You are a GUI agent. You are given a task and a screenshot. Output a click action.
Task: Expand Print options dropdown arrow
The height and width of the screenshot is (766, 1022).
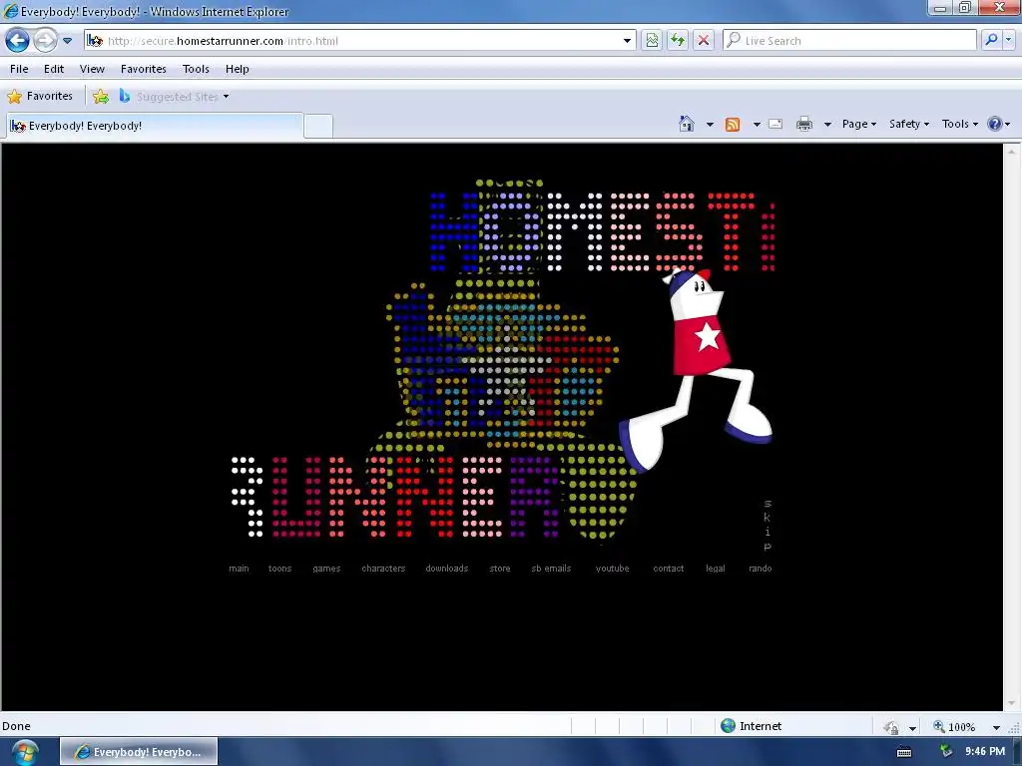pos(827,124)
